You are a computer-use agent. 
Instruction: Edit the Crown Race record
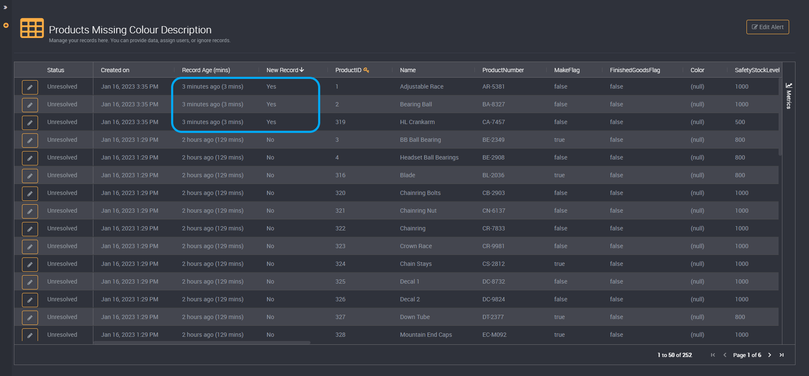(x=30, y=246)
